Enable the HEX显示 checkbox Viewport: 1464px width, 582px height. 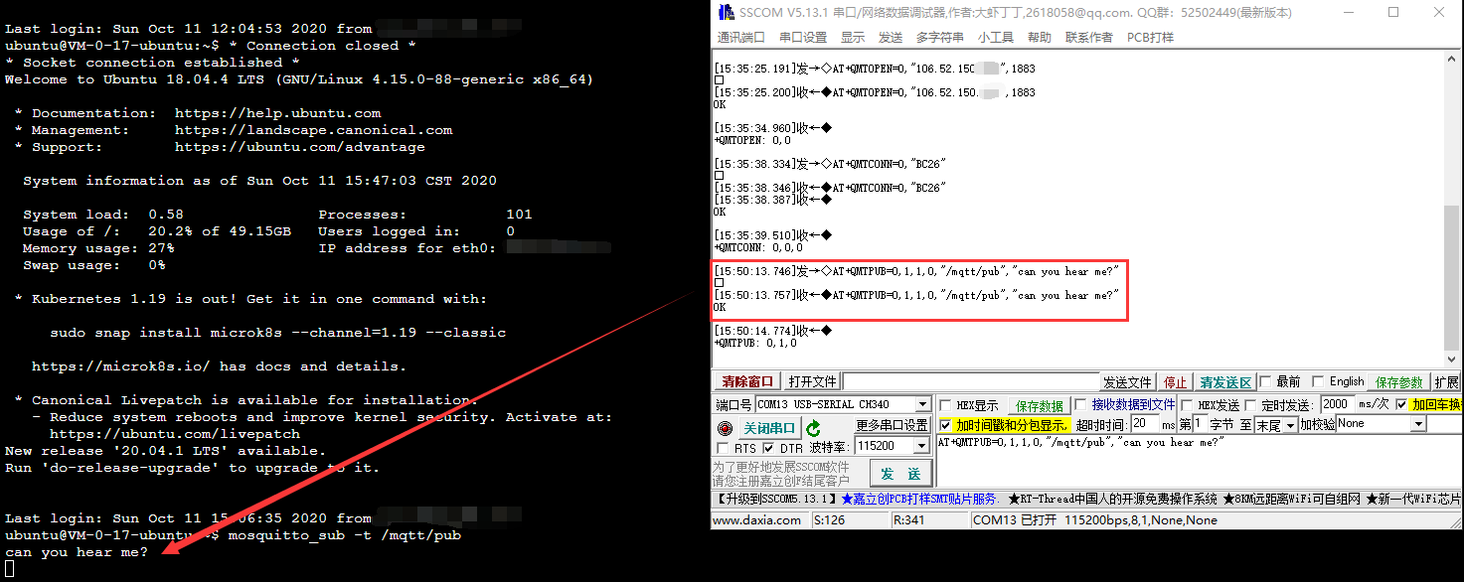click(945, 405)
